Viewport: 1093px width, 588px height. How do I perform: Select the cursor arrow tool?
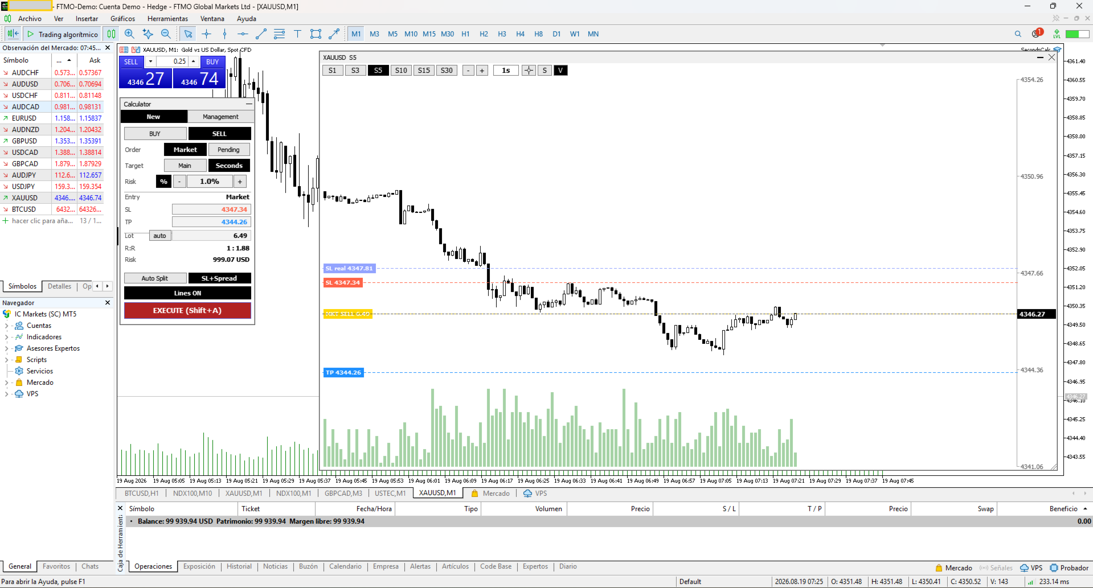coord(188,34)
